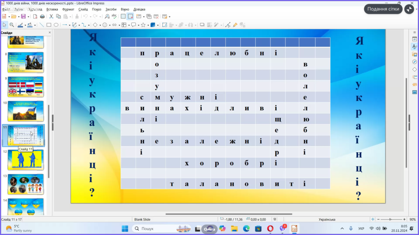Expand the stars and banners dropdown arrow

[147, 25]
